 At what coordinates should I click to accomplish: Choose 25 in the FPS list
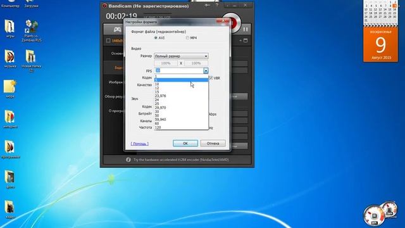click(x=181, y=104)
